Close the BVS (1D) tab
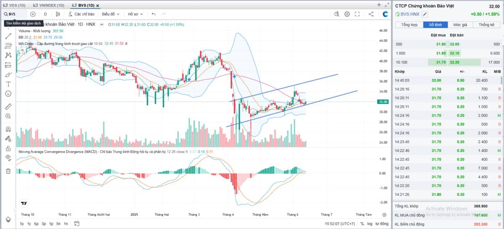The height and width of the screenshot is (229, 504). click(x=97, y=5)
